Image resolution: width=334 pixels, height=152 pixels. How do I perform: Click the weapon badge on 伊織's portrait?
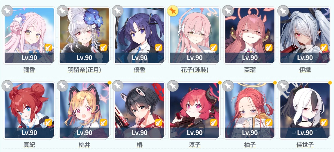coord(324,47)
